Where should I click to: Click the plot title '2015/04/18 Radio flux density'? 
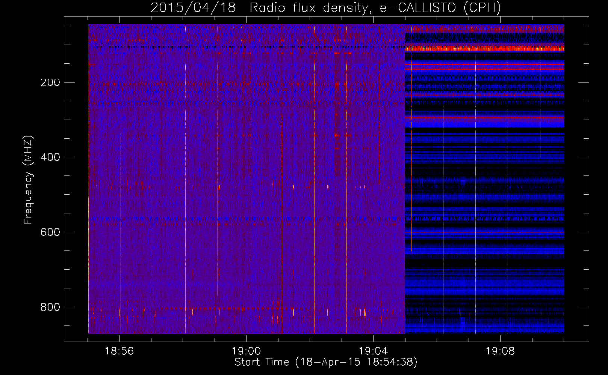[326, 7]
